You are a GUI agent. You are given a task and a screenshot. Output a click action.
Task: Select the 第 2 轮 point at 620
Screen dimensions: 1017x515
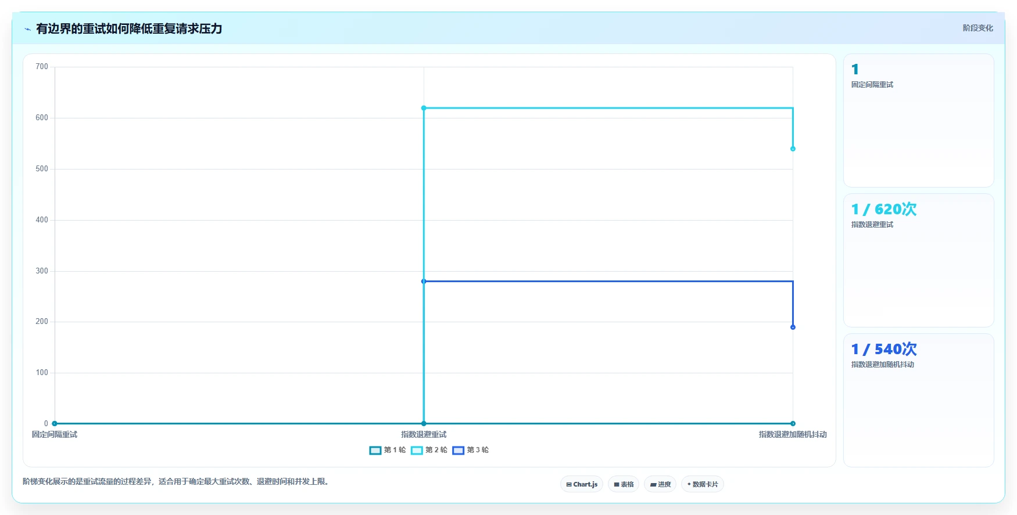(424, 108)
